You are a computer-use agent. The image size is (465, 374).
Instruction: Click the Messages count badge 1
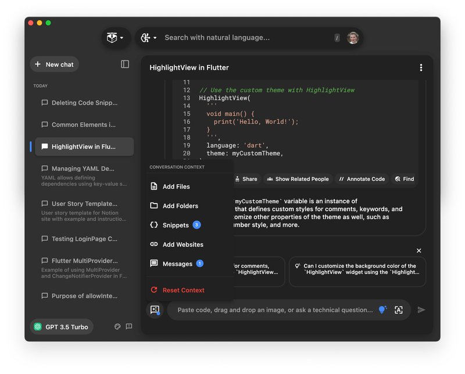tap(200, 263)
